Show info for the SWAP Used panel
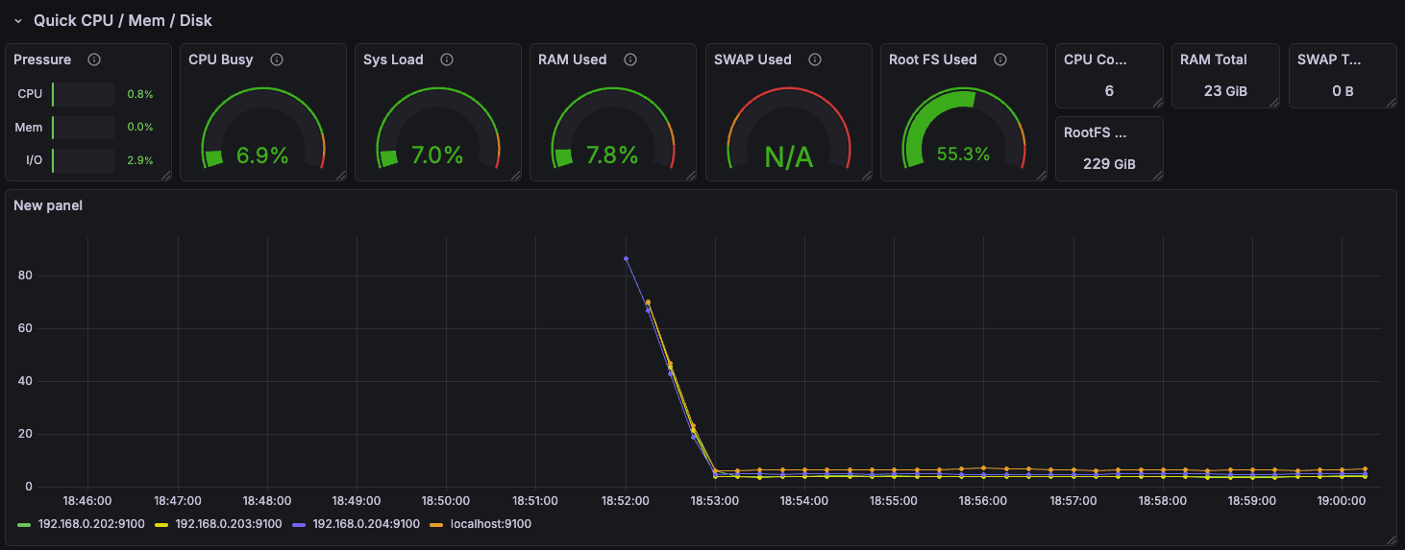Screen dimensions: 1405x550 (815, 60)
